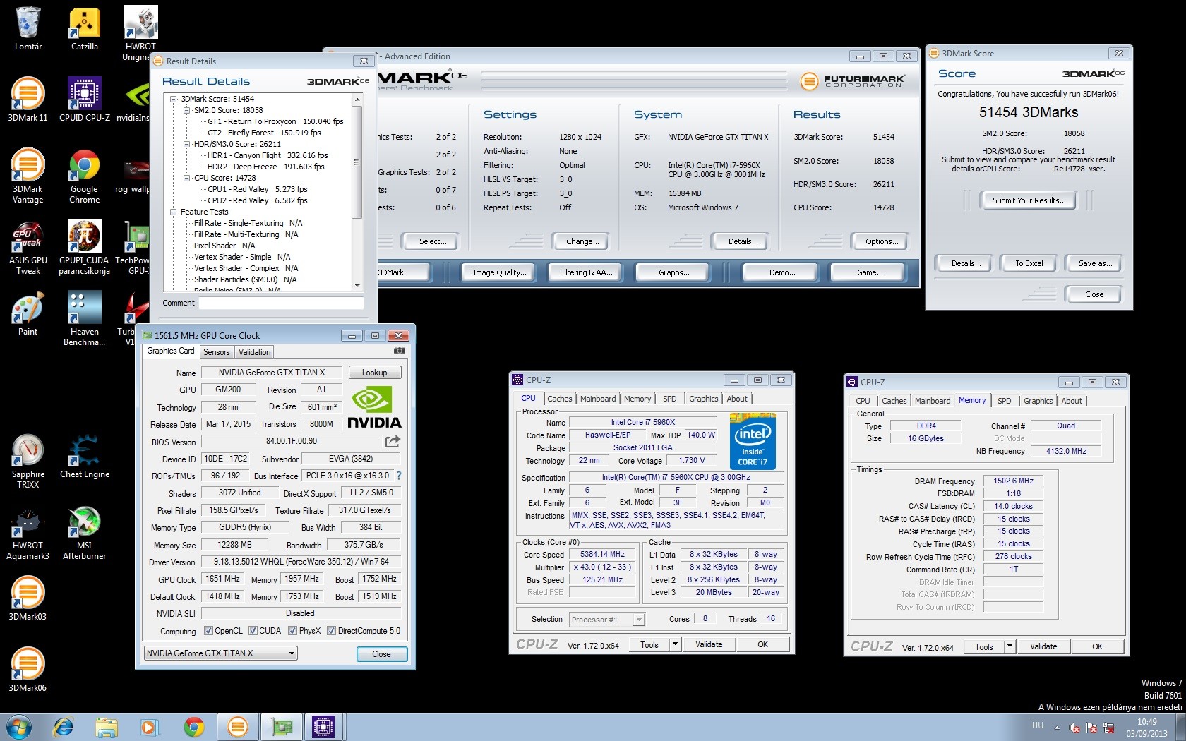Switch to the Sensors tab in GPU-Z
This screenshot has width=1186, height=741.
pos(216,352)
